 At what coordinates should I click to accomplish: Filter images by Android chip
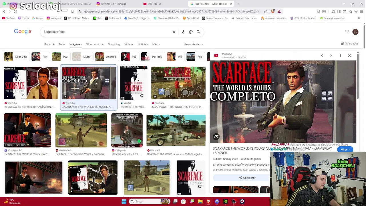click(x=107, y=57)
